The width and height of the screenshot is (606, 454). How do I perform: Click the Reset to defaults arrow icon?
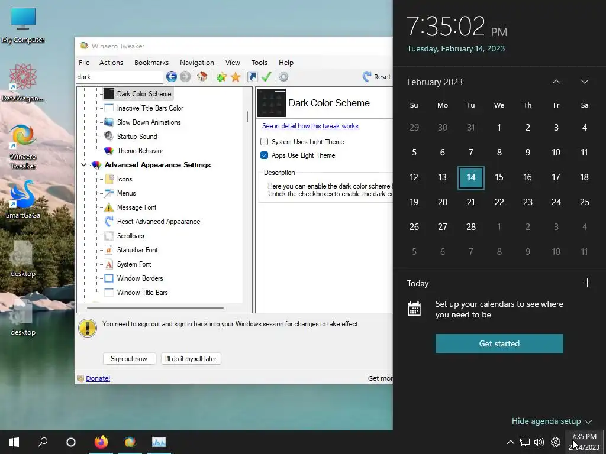pyautogui.click(x=367, y=77)
